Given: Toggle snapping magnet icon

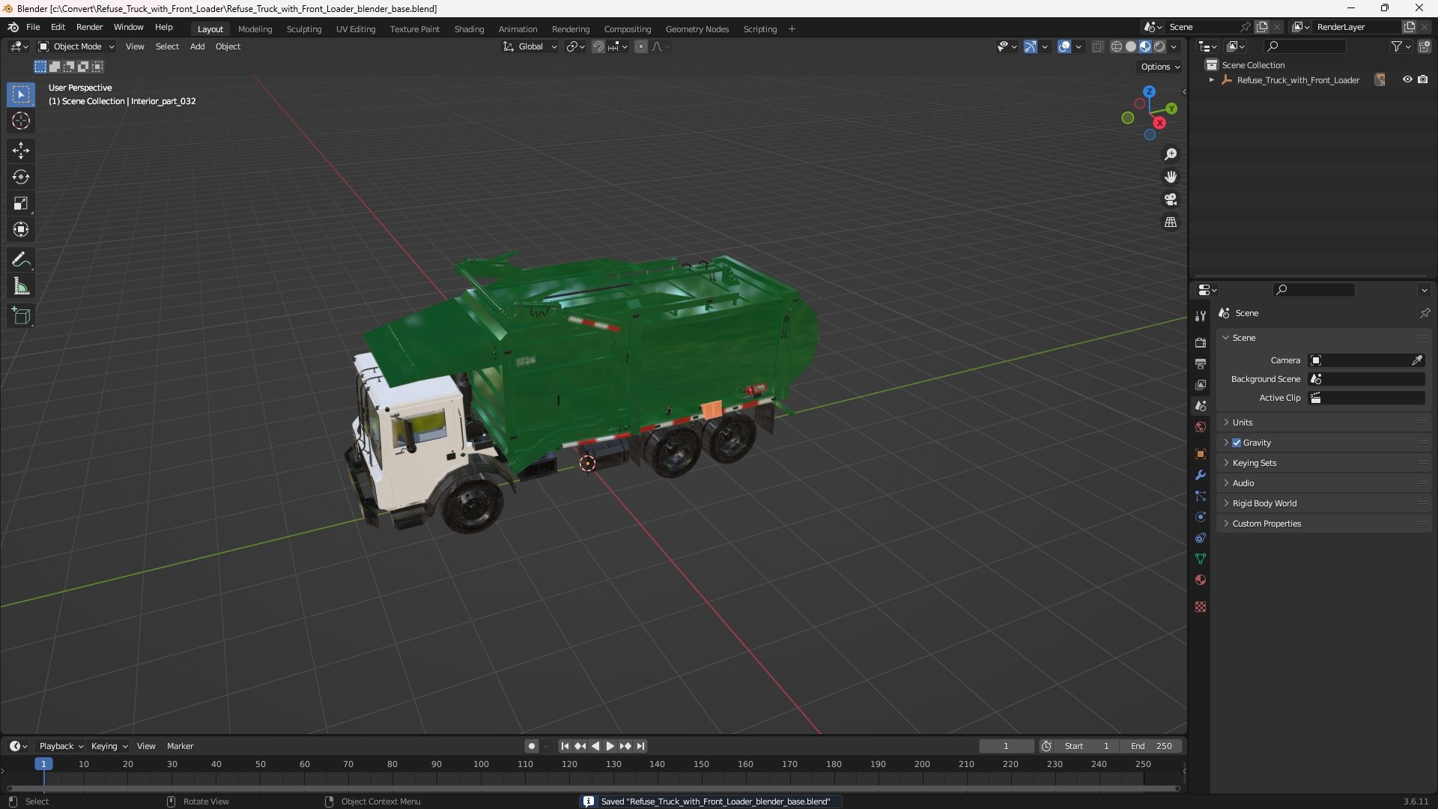Looking at the screenshot, I should [598, 46].
